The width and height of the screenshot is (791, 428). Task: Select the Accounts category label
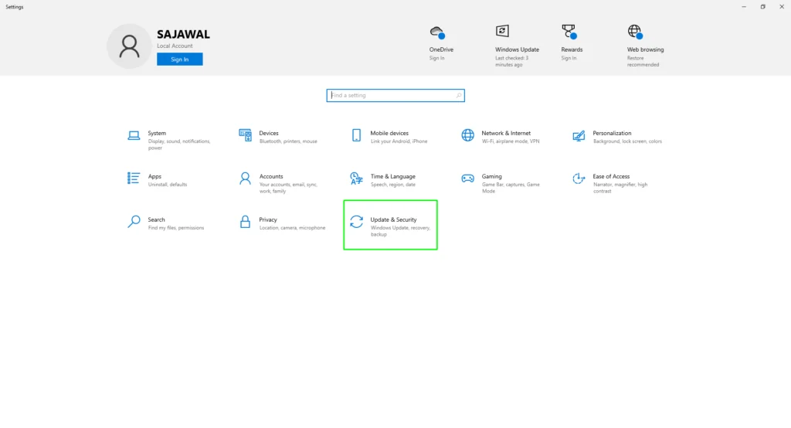point(271,177)
